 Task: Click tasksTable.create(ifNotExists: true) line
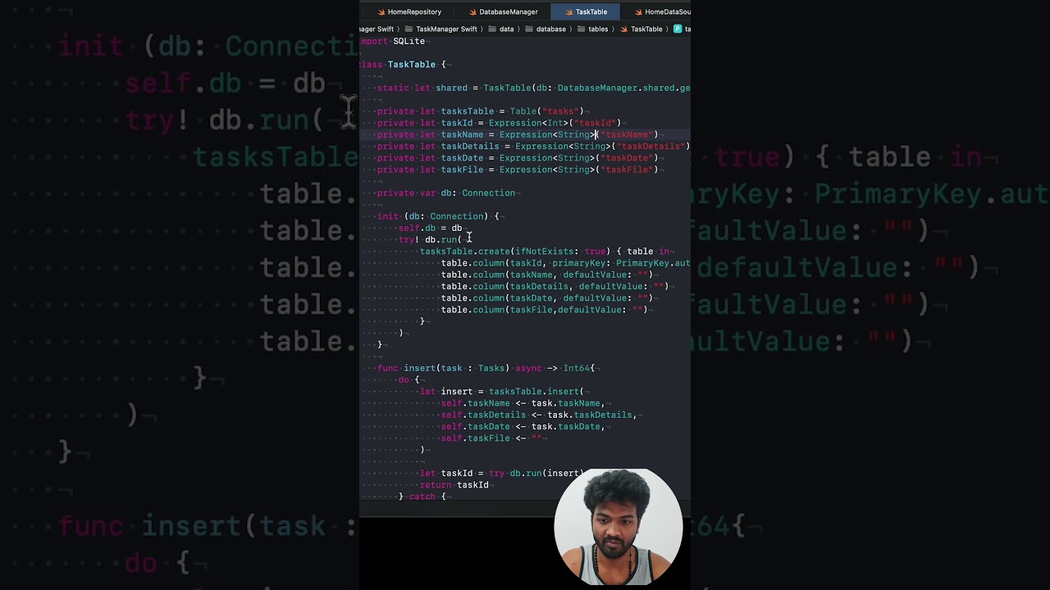click(x=546, y=252)
